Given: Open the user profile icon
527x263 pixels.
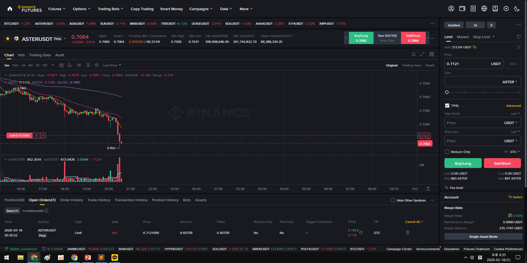Looking at the screenshot, I should coord(451,9).
